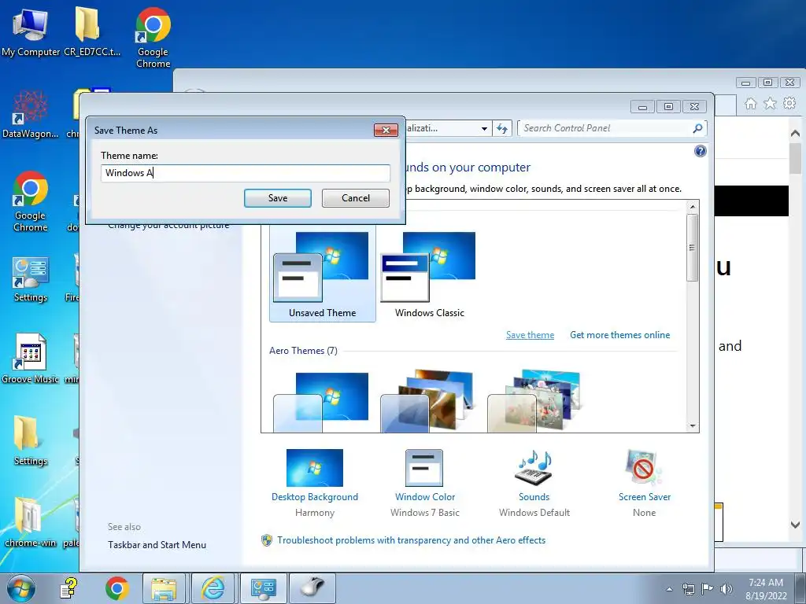Open Windows Explorer from the taskbar

[x=164, y=588]
